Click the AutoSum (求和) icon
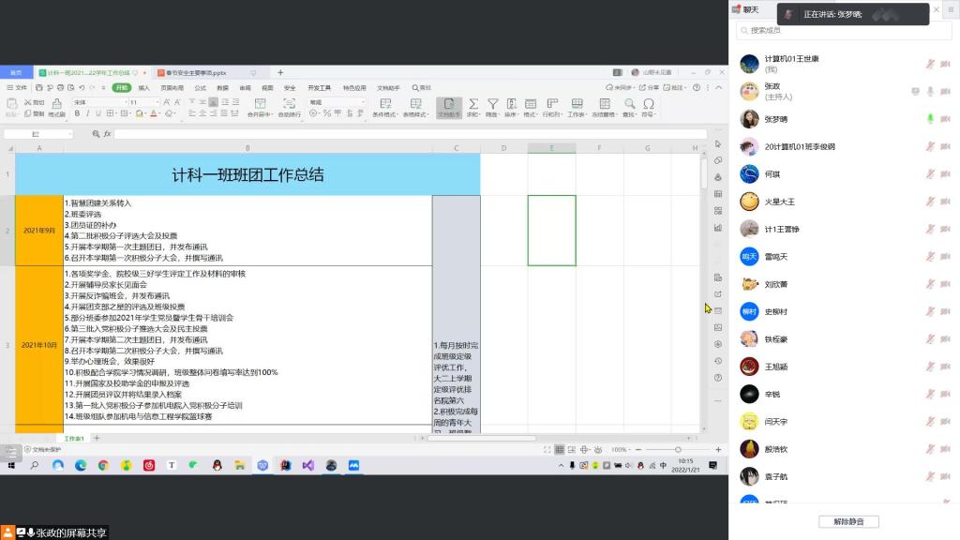This screenshot has height=540, width=960. (x=472, y=104)
